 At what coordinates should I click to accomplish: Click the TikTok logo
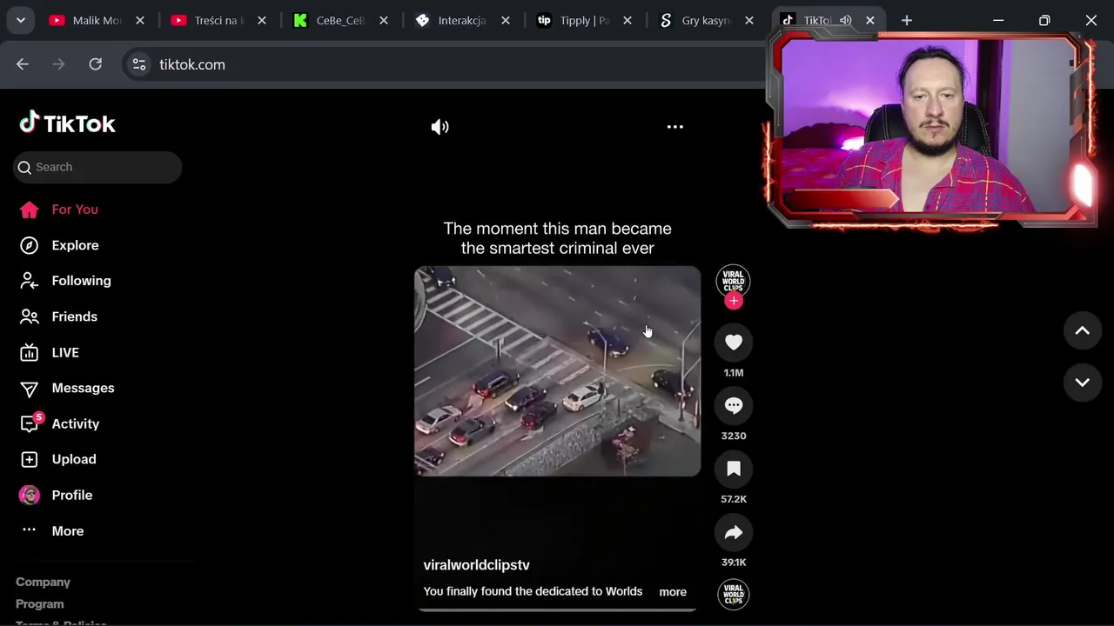[x=68, y=123]
